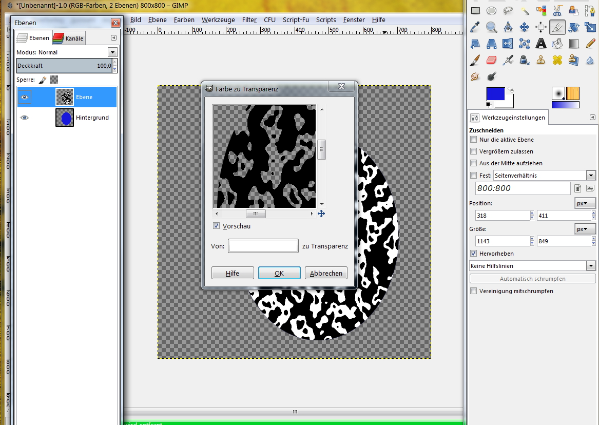Click the Abbrechen button
This screenshot has width=599, height=425.
tap(326, 273)
